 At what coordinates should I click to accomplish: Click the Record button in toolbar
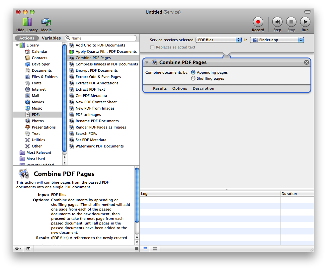(x=258, y=22)
